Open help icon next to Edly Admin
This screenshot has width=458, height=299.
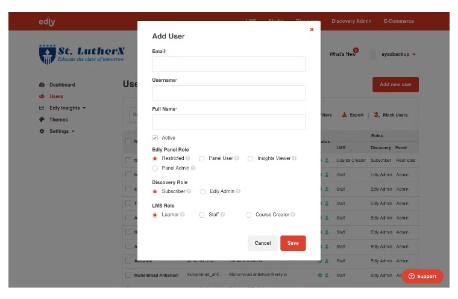point(239,191)
